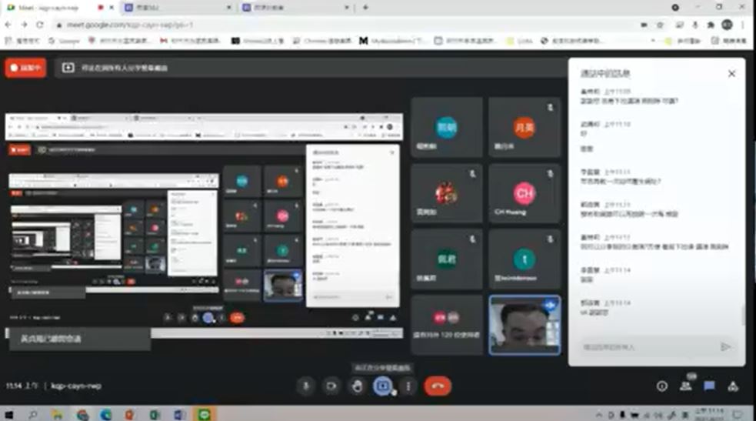Click the present screen button
This screenshot has height=421, width=756.
point(382,386)
